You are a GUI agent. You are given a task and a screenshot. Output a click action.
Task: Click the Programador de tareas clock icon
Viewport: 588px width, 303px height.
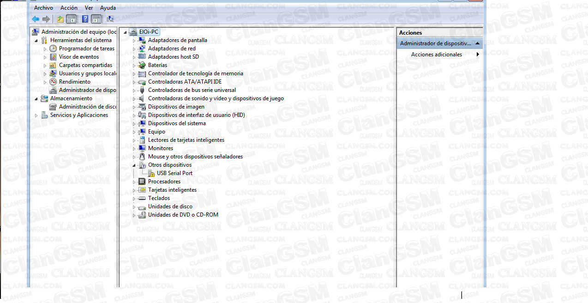54,48
